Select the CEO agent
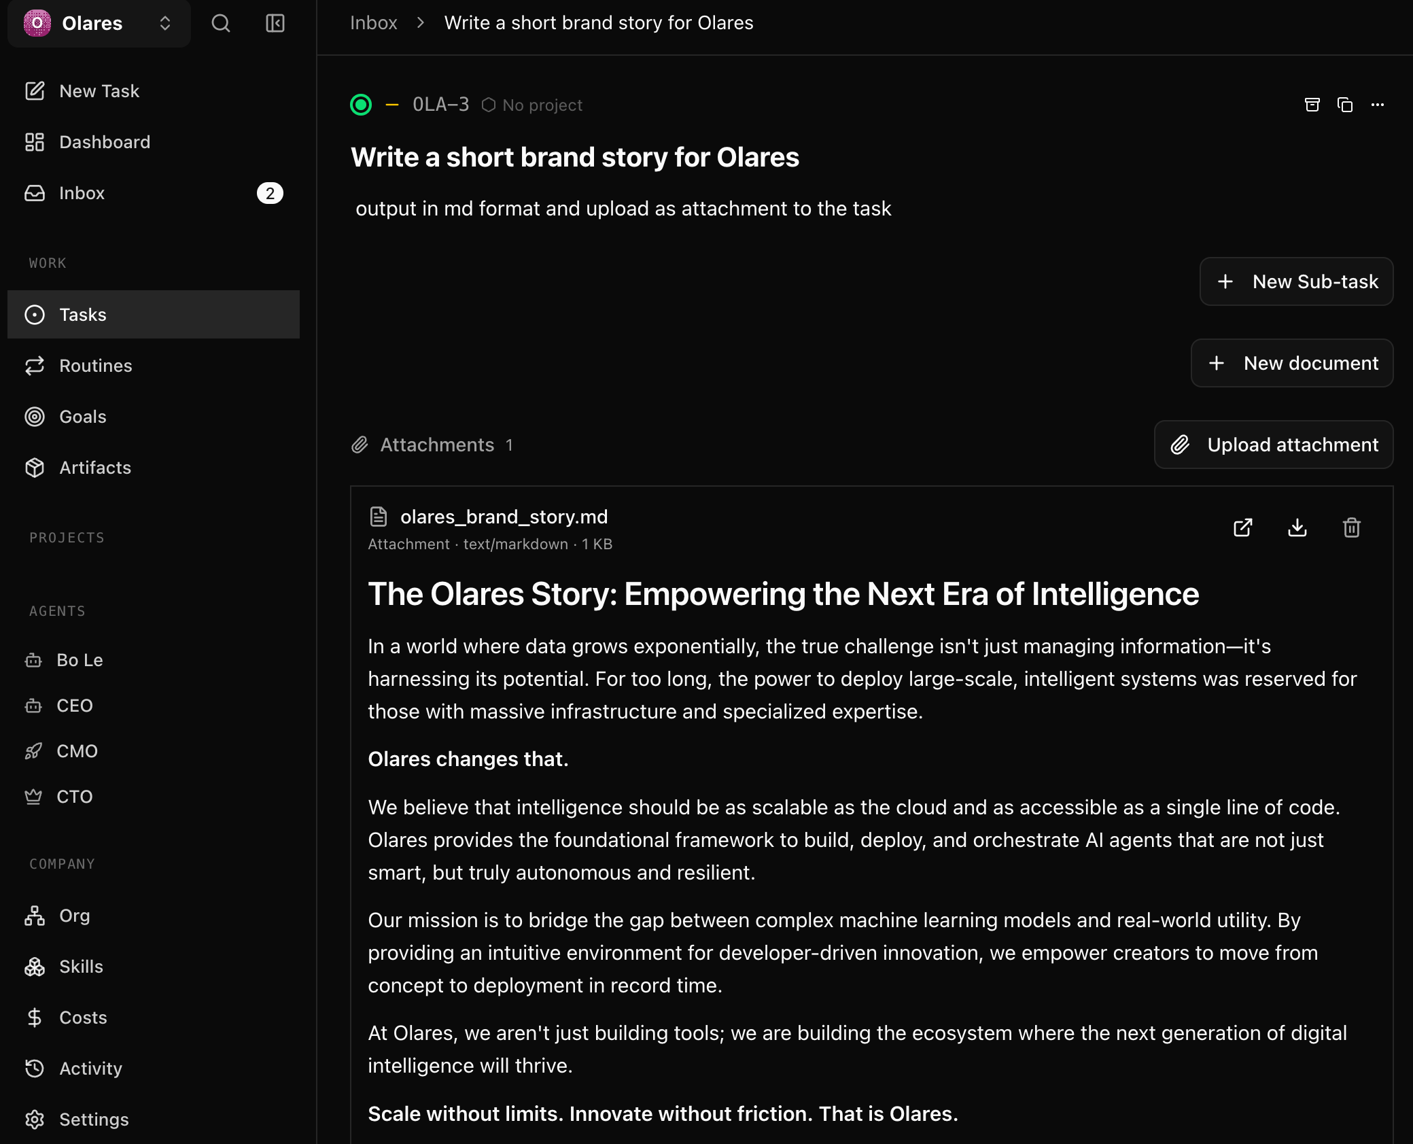This screenshot has height=1144, width=1413. pos(154,706)
